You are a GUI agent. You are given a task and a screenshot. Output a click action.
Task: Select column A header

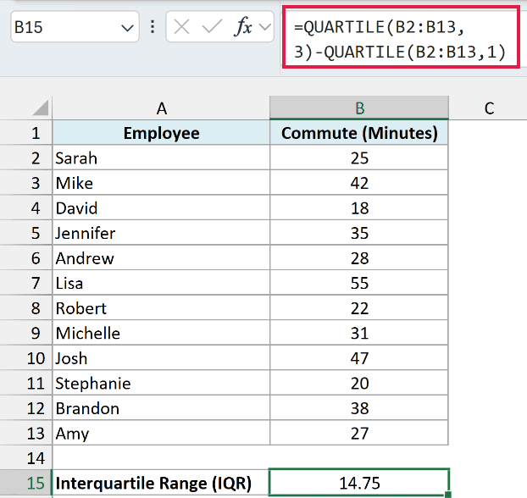tap(161, 108)
